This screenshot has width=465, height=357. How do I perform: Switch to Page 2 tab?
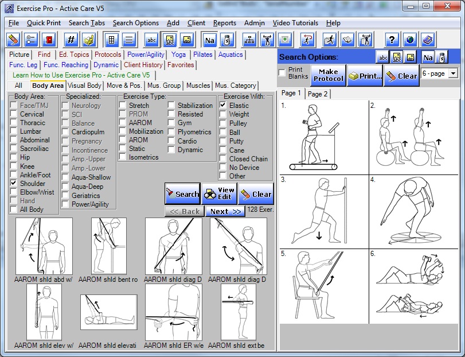[318, 94]
